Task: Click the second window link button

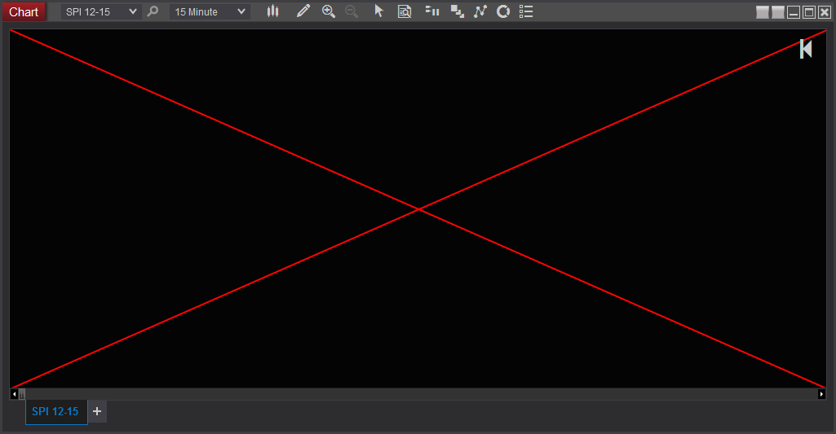Action: click(x=778, y=12)
